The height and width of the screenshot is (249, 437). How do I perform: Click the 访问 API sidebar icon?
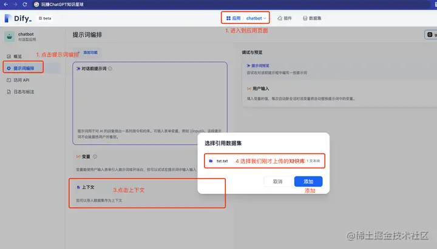coord(8,80)
